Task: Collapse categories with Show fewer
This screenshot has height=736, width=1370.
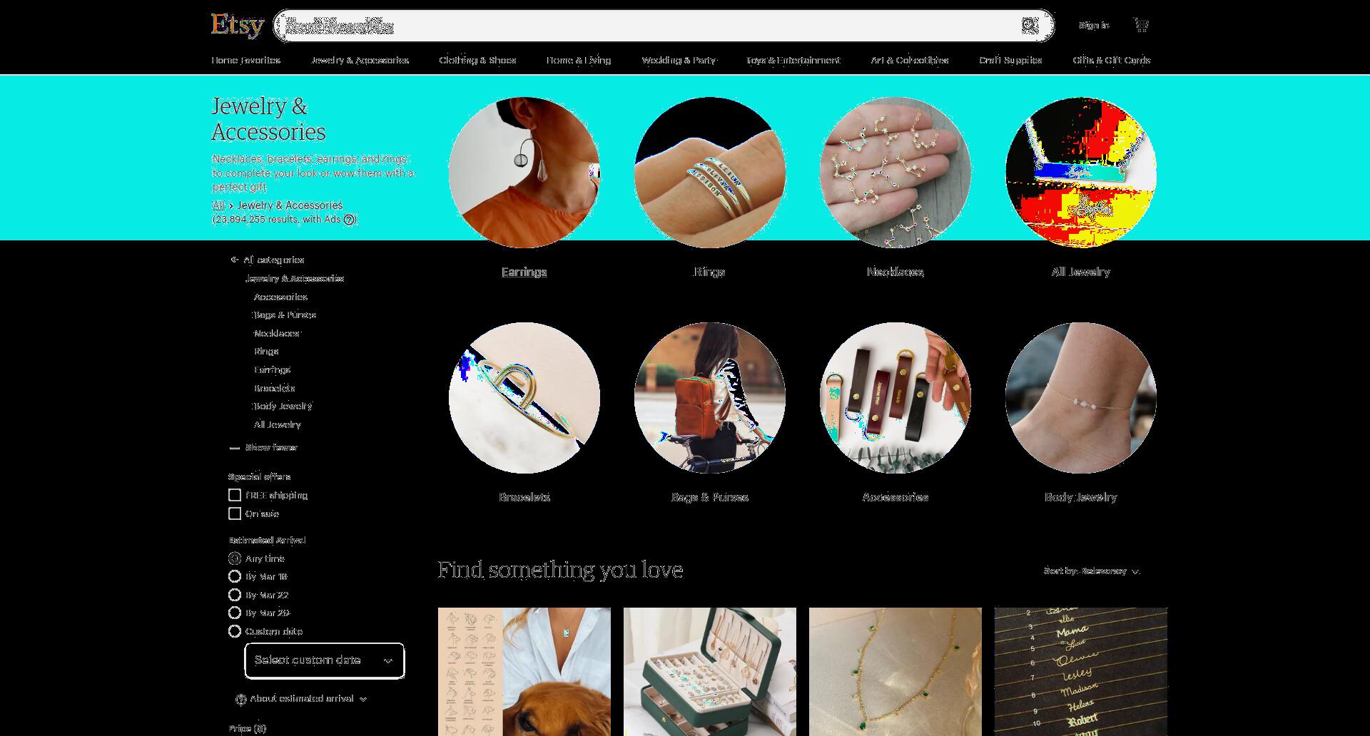Action: [263, 448]
